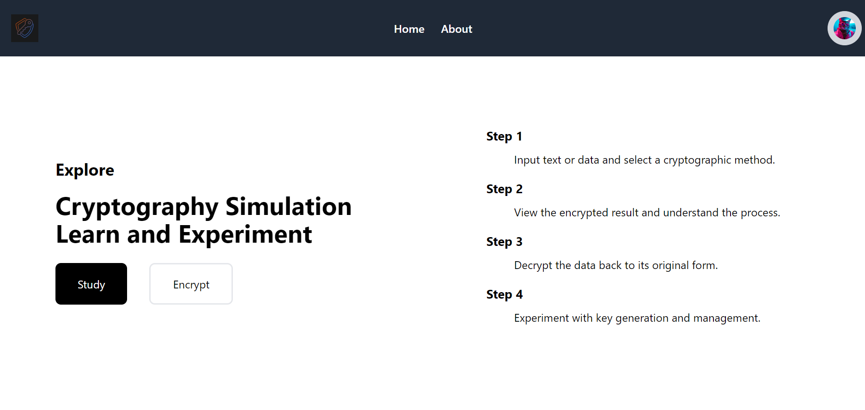Open the user avatar profile picture
This screenshot has height=410, width=865.
point(844,28)
